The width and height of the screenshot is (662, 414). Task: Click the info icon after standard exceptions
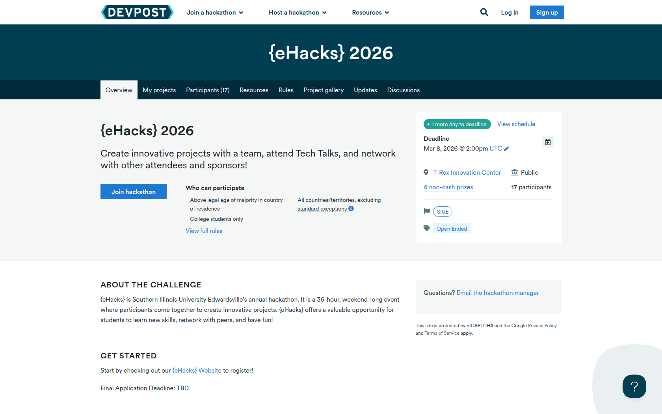[x=351, y=209]
